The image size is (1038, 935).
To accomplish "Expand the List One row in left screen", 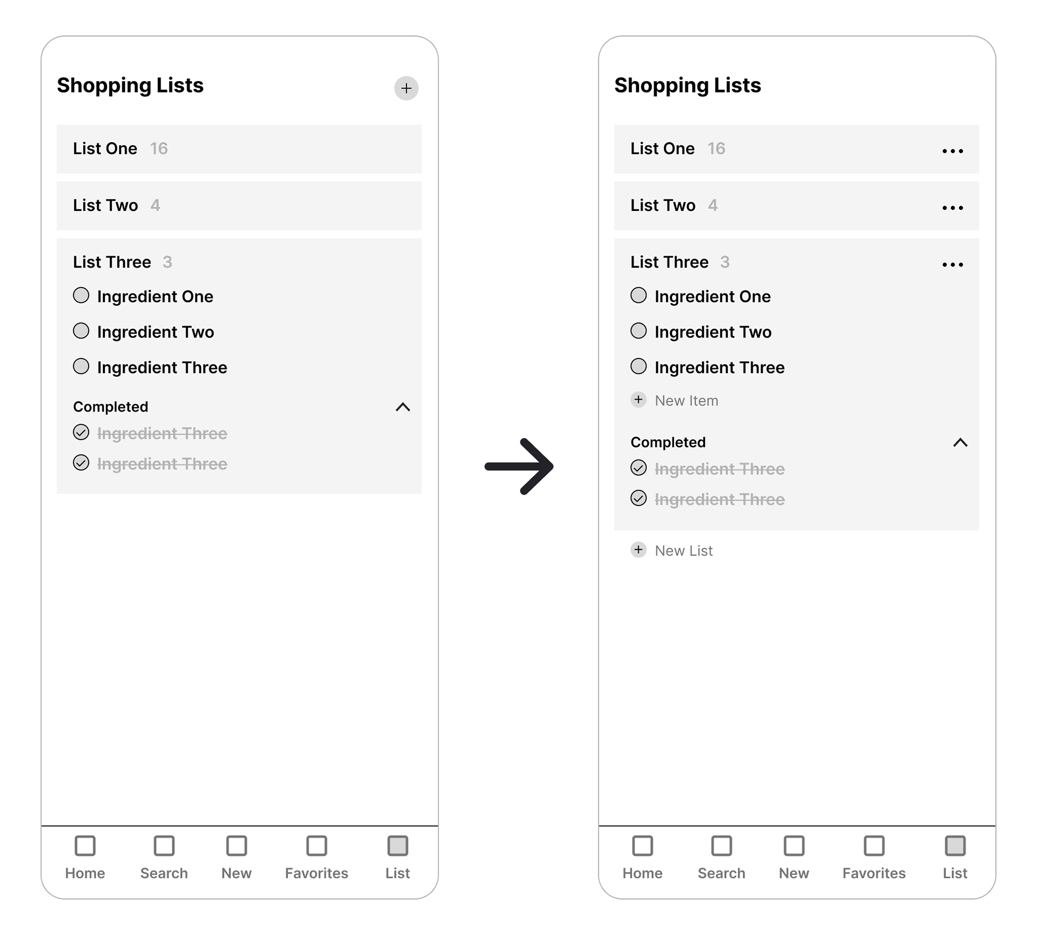I will (238, 149).
